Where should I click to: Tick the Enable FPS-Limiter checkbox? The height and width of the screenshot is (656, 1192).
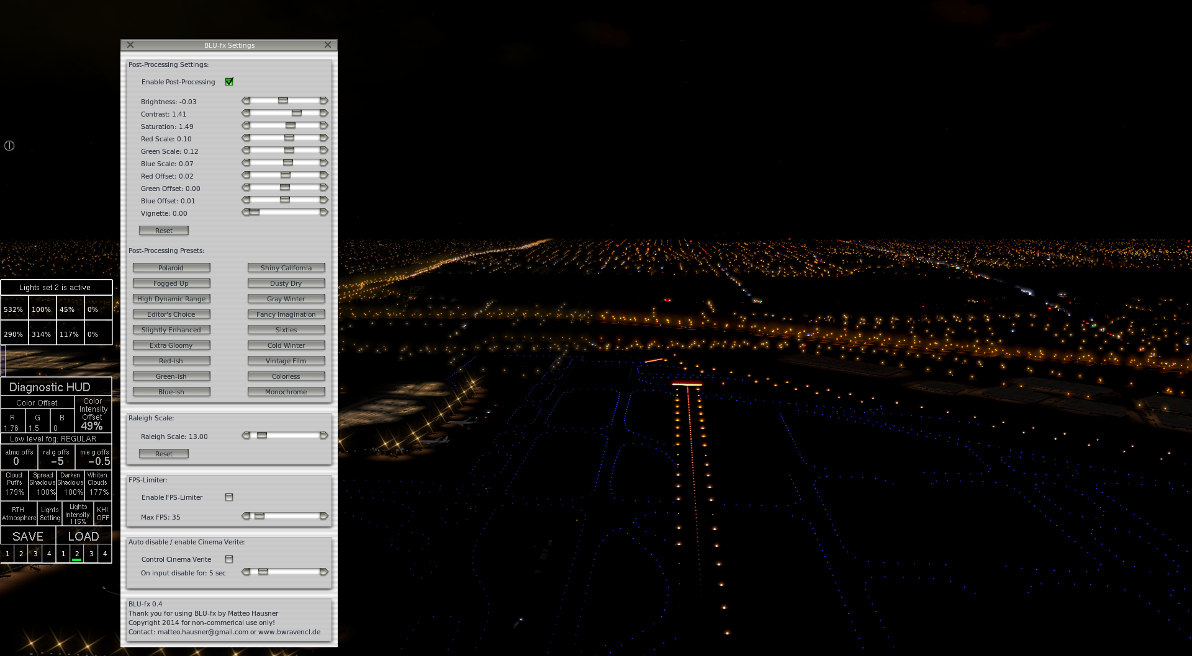pyautogui.click(x=229, y=497)
